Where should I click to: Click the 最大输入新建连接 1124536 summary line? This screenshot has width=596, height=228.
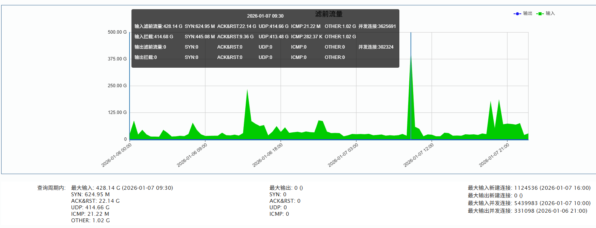(x=529, y=188)
